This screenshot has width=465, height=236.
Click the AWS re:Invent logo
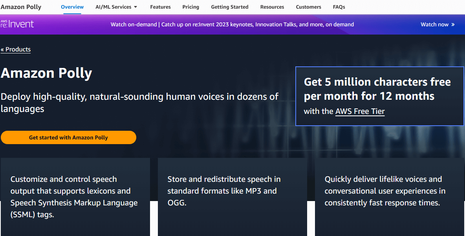17,24
